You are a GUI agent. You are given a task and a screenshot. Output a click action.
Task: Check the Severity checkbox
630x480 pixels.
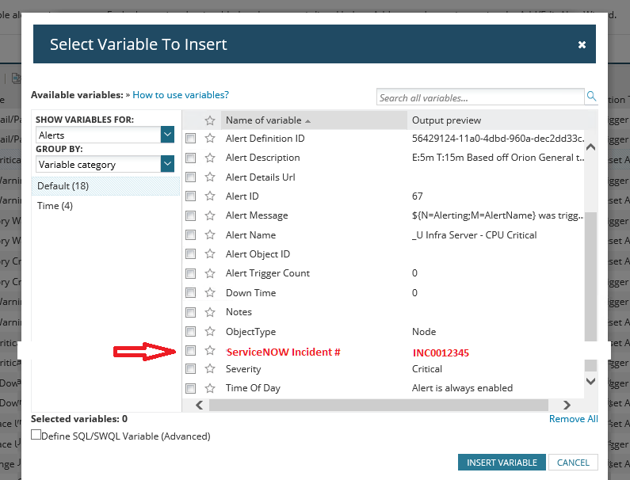[x=190, y=369]
